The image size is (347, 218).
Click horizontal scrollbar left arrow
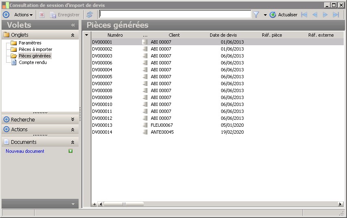[x=101, y=204]
